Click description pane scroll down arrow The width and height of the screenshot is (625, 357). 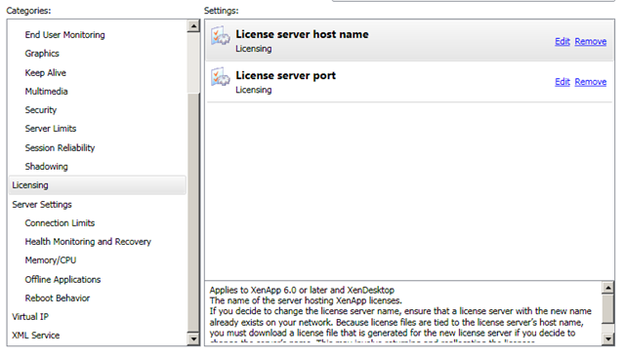tap(607, 339)
